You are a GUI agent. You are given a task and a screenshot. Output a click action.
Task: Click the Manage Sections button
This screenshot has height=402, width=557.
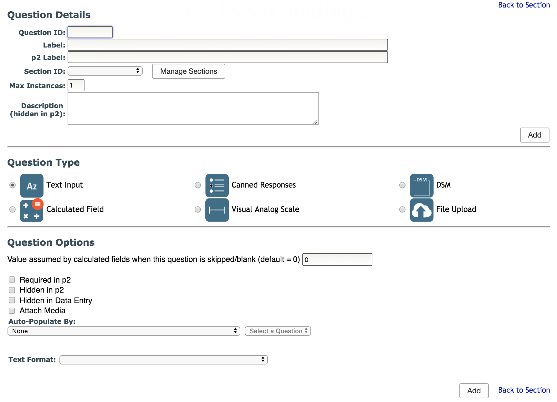(x=189, y=71)
